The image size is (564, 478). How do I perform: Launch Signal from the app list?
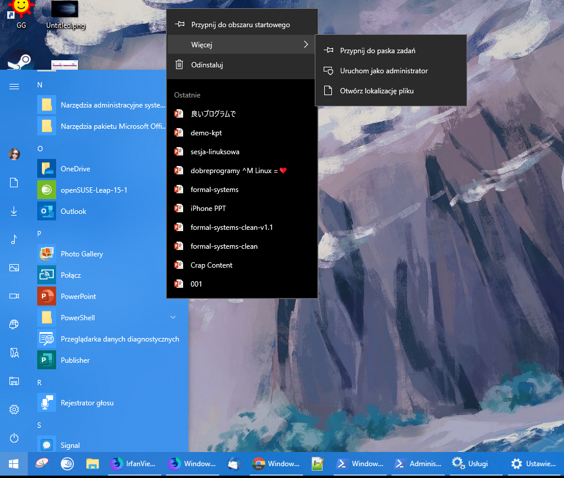(70, 445)
